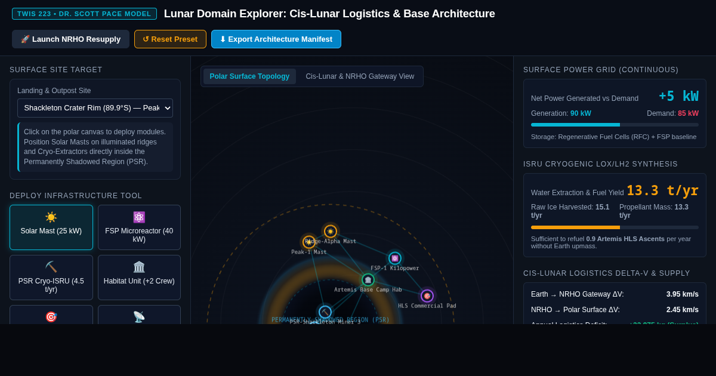
Task: Select the Solar Mast (25 kW) tool
Action: coord(51,227)
